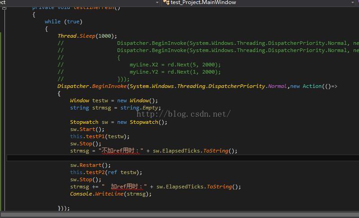Click "Action" in the "new Action(()=>" expression
The width and height of the screenshot is (359, 218).
pyautogui.click(x=312, y=86)
